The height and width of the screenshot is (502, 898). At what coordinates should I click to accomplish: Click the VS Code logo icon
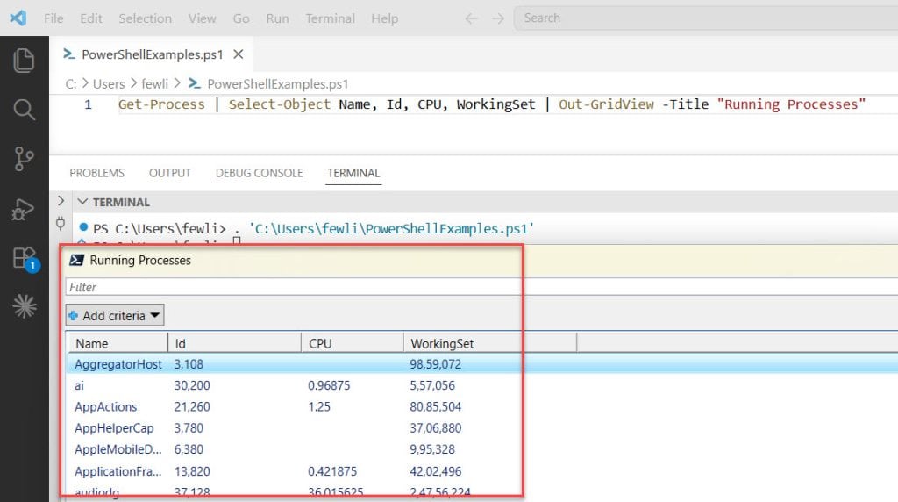click(x=18, y=18)
